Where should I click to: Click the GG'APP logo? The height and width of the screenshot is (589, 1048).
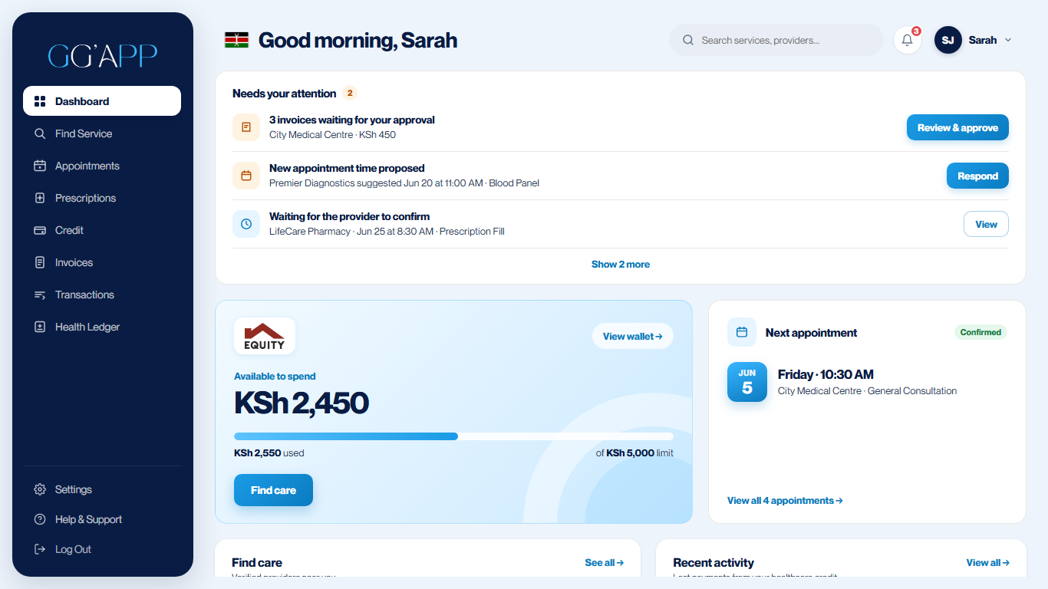pos(103,55)
